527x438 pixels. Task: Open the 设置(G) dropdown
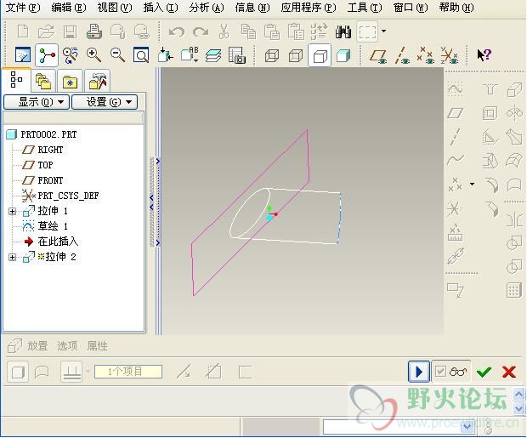coord(105,102)
